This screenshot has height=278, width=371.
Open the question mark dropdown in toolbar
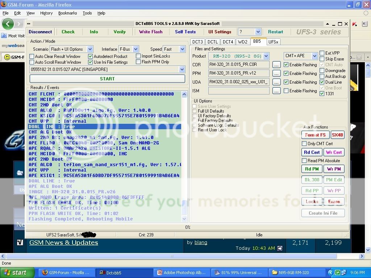point(258,32)
